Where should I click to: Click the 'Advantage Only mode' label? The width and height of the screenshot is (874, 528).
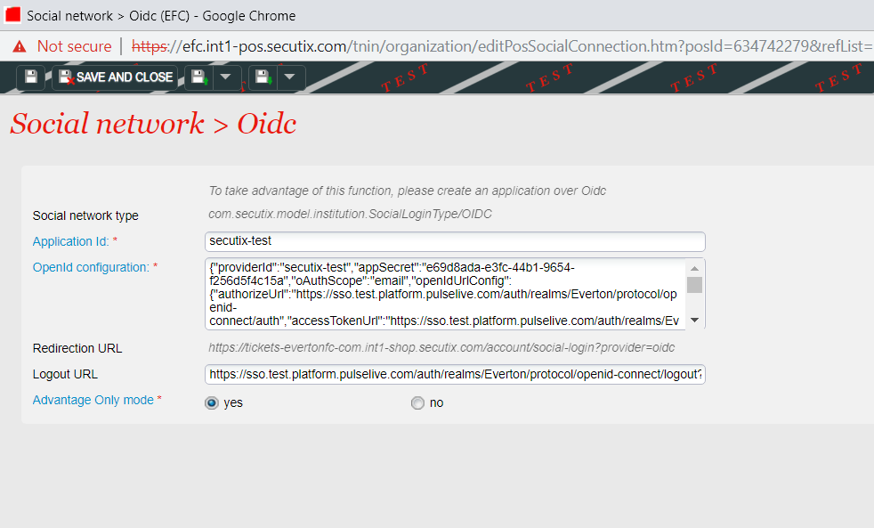click(x=93, y=400)
